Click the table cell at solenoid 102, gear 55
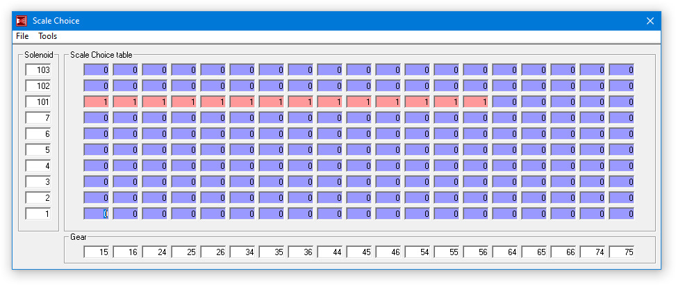The height and width of the screenshot is (285, 676). (447, 85)
